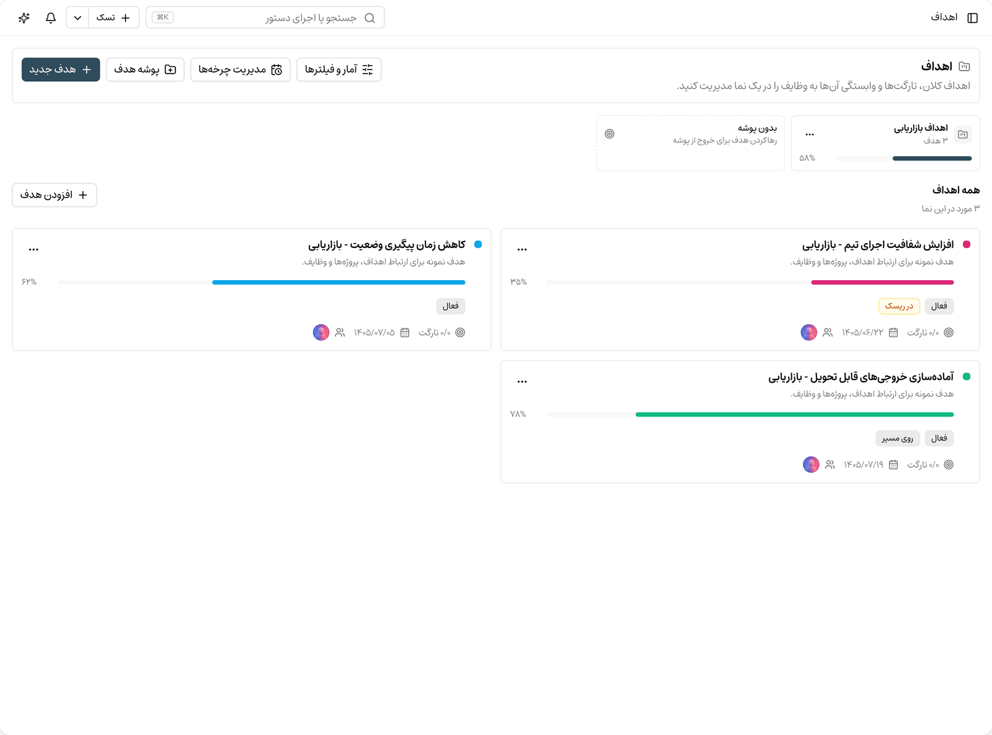
Task: Click the پوشه هدف button
Action: [x=145, y=69]
